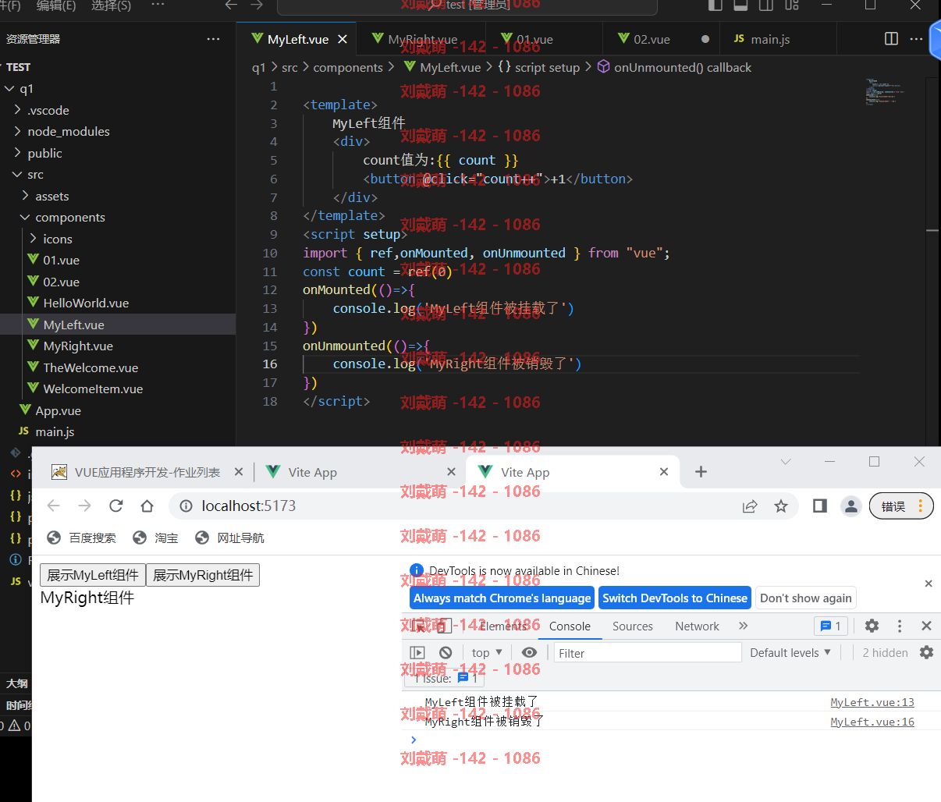The image size is (941, 802).
Task: Go to the browser home page
Action: (147, 506)
